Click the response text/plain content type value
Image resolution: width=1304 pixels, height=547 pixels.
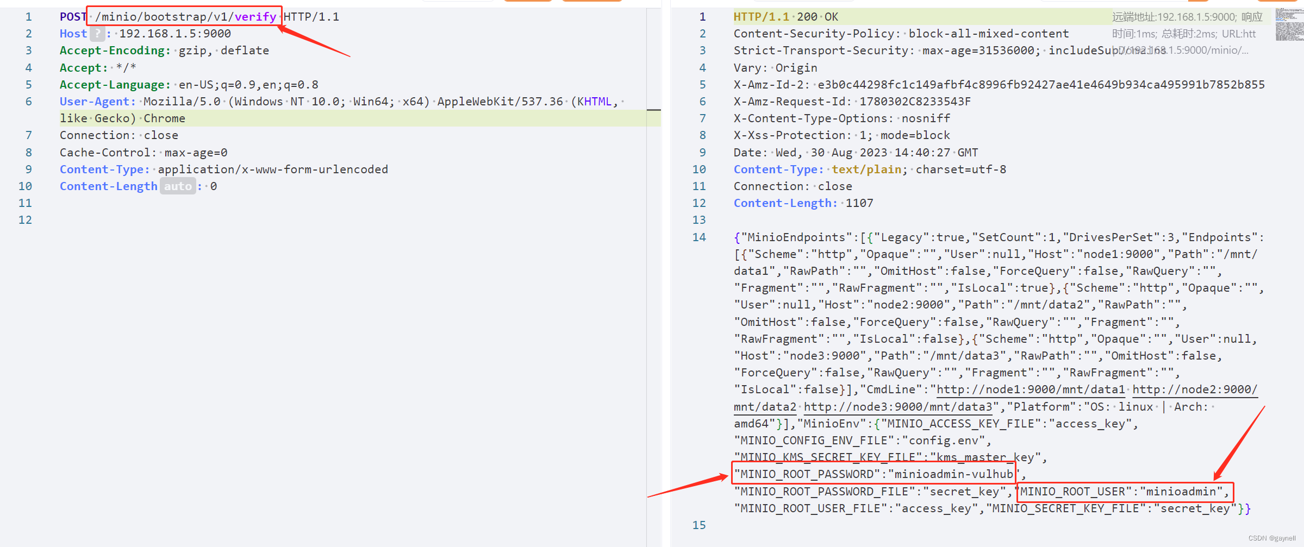point(866,169)
